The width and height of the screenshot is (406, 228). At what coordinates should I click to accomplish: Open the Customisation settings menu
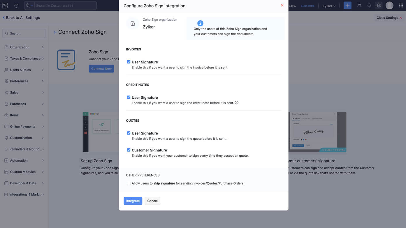24,138
